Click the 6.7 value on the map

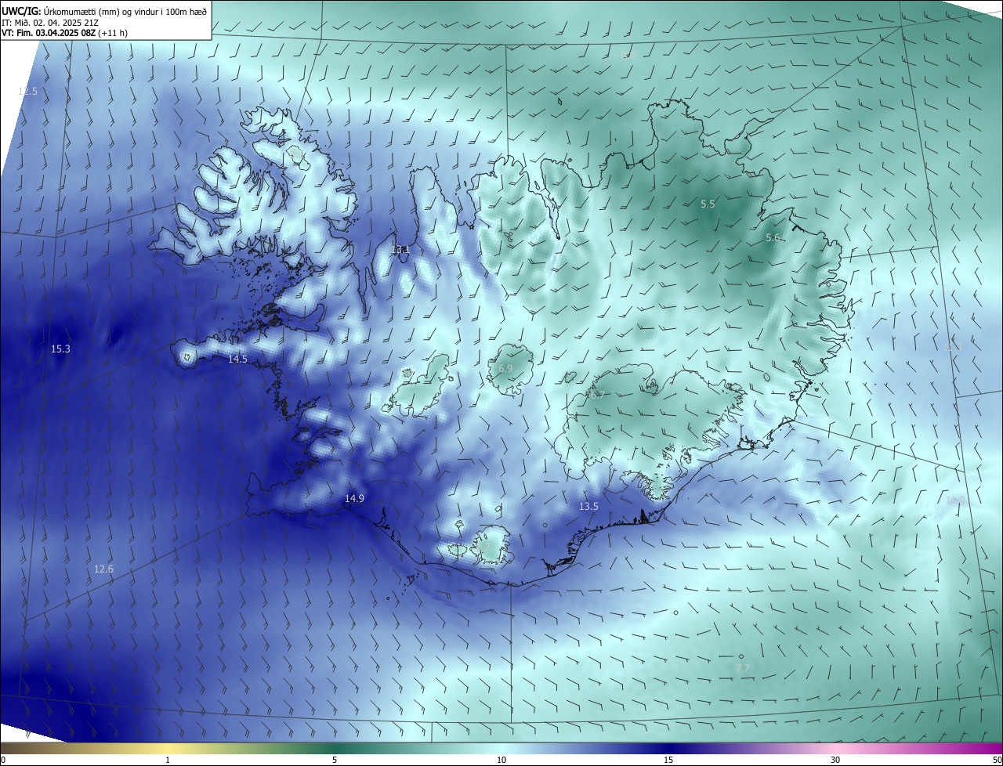(597, 395)
